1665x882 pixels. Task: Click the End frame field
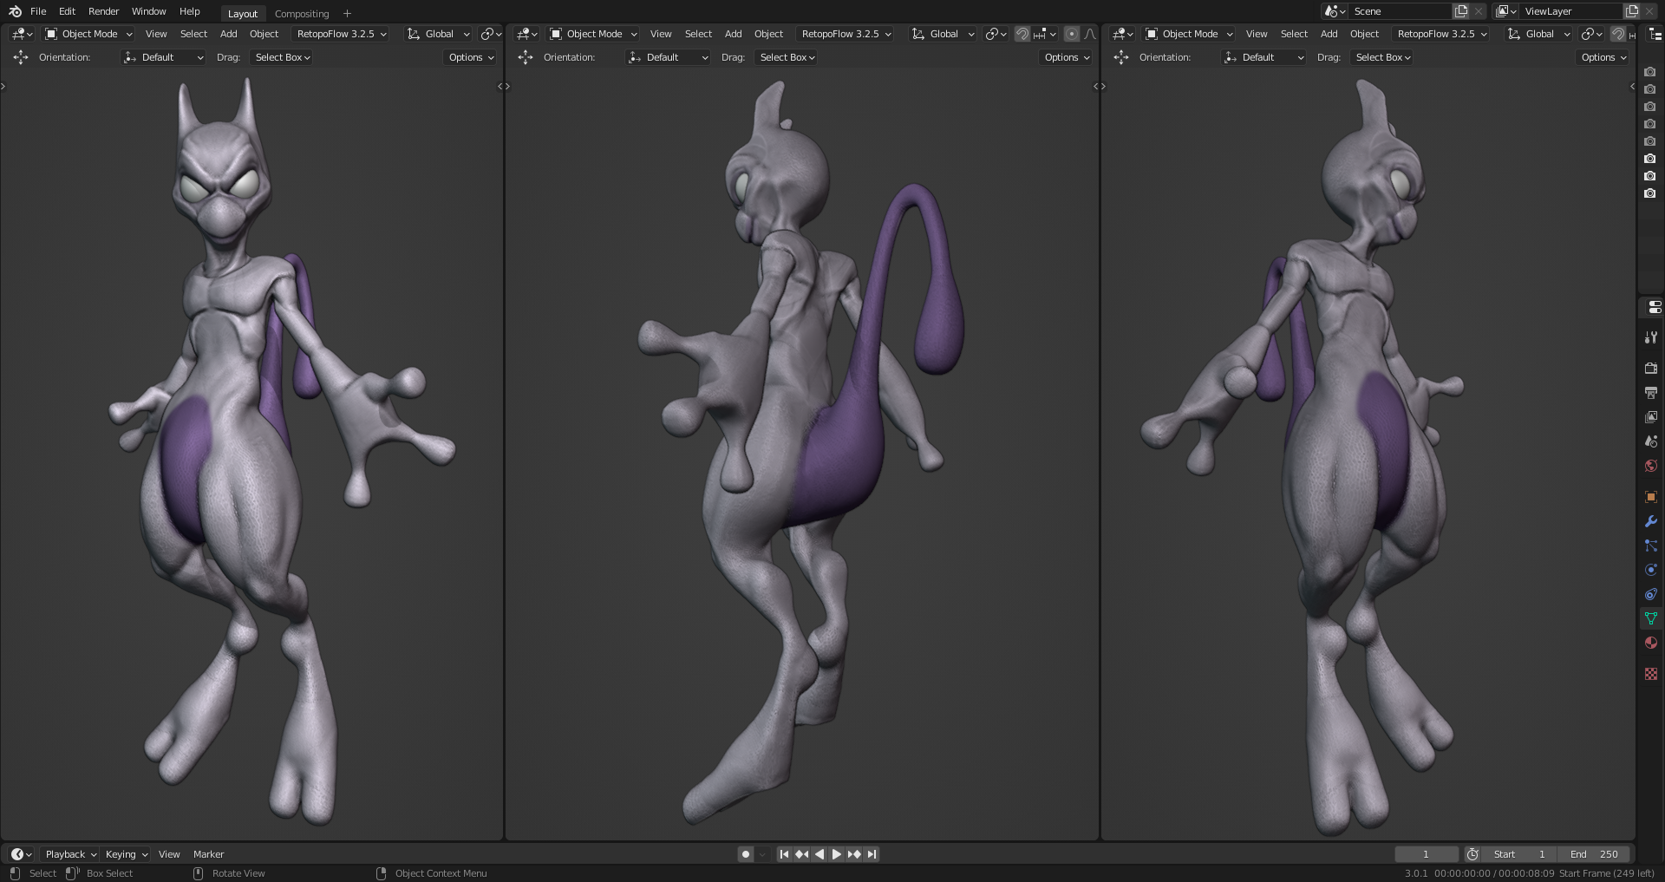(1594, 854)
